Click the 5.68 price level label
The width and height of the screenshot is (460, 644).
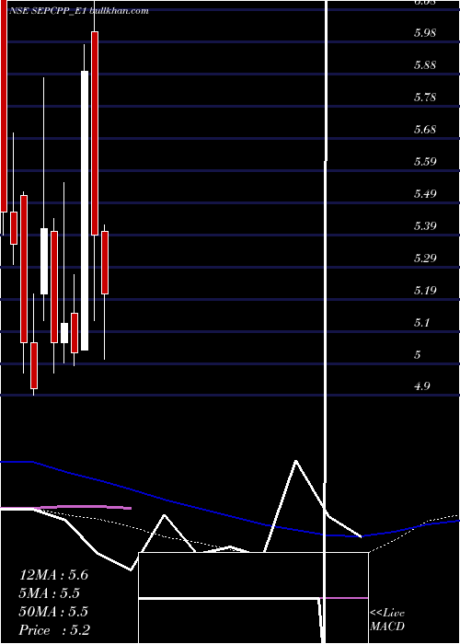coord(425,130)
